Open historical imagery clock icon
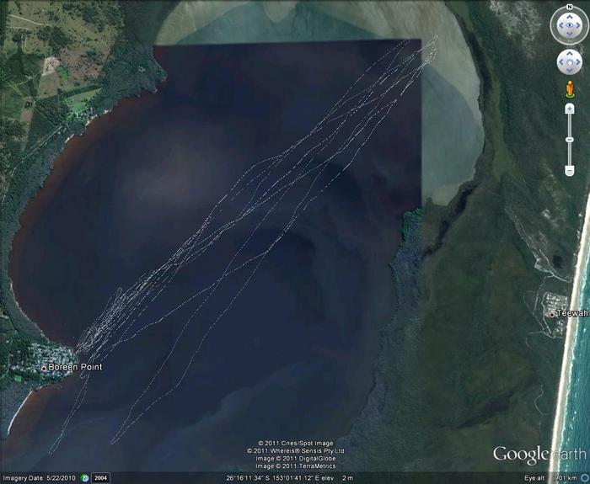Screen dimensions: 590x484 click(84, 478)
